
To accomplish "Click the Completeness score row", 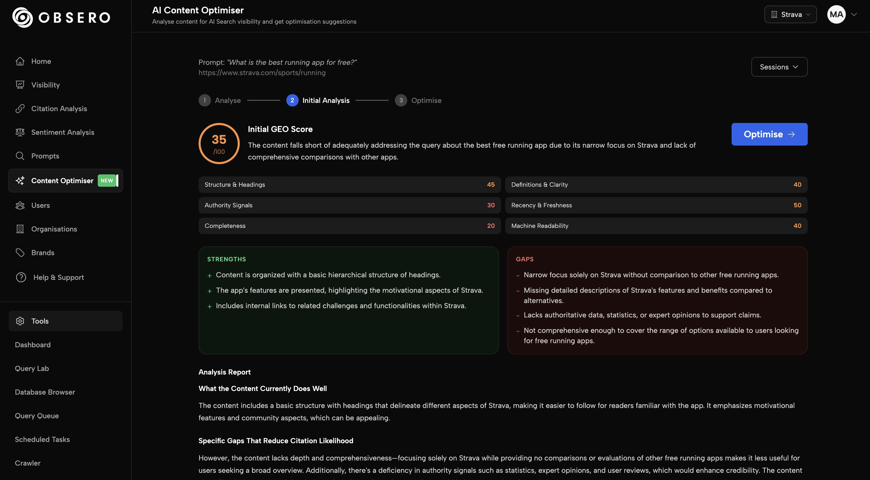I will click(x=349, y=226).
